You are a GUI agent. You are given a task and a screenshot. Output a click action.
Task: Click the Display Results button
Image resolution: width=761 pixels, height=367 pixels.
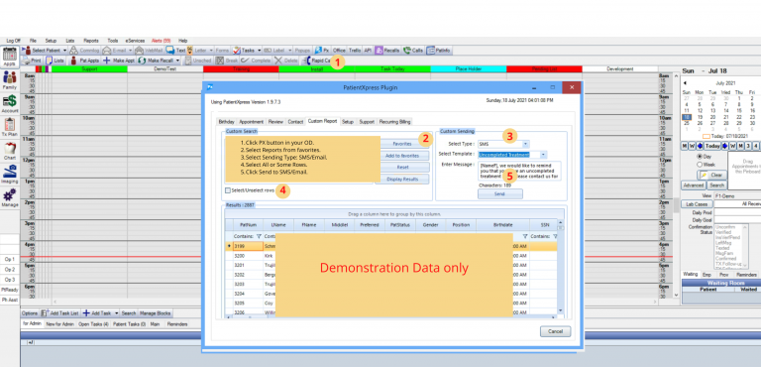coord(402,180)
